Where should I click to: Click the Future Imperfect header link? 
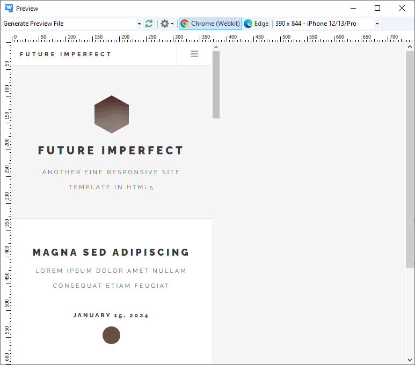click(65, 54)
